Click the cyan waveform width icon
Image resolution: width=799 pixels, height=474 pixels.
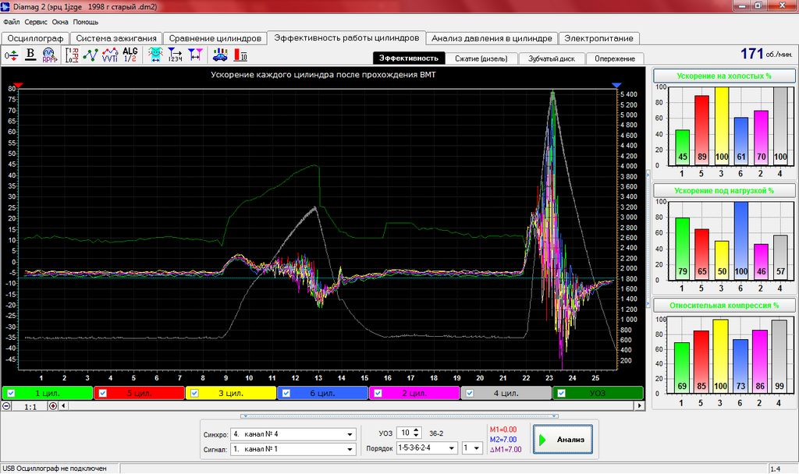click(x=155, y=55)
